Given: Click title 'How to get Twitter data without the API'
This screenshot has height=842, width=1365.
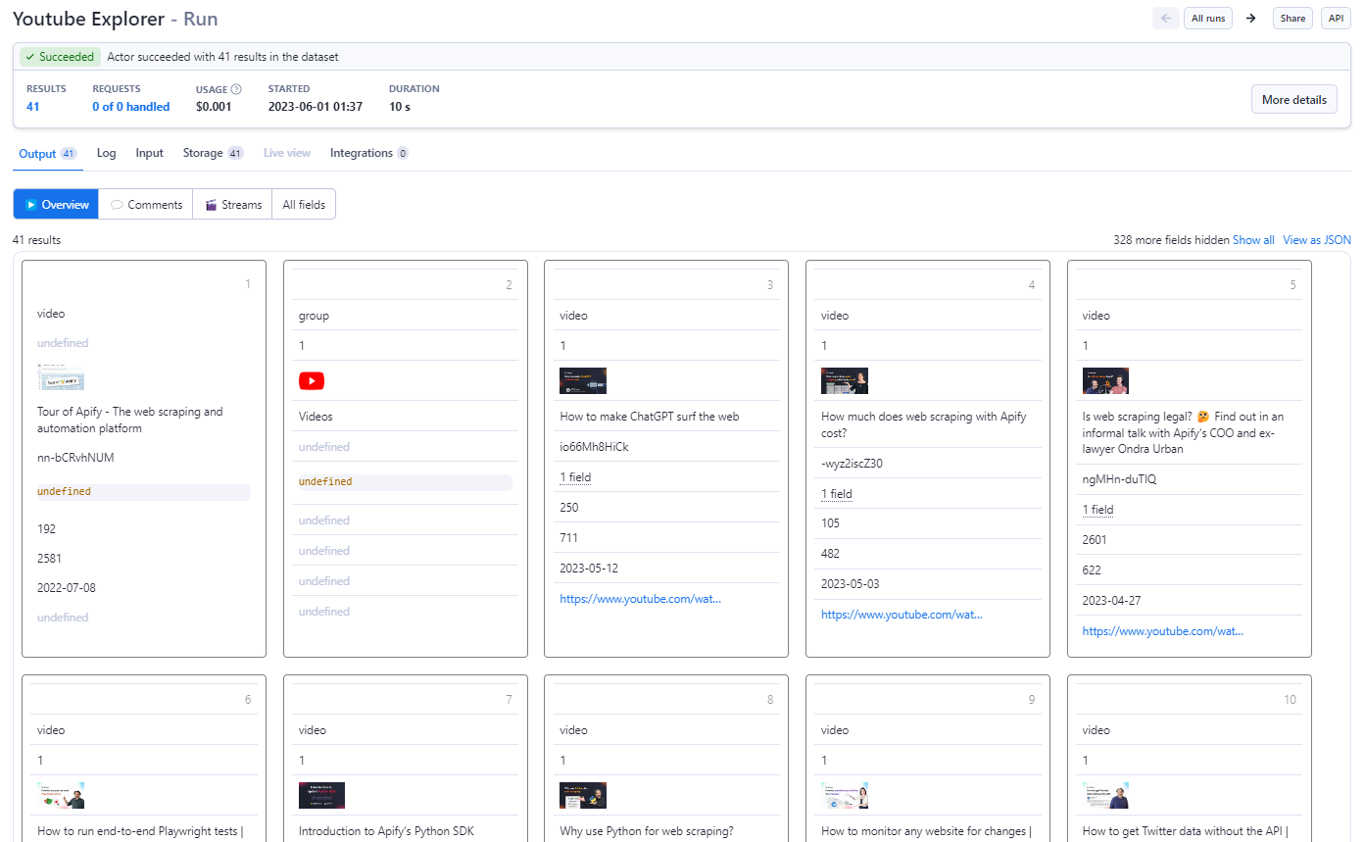Looking at the screenshot, I should click(x=1185, y=831).
